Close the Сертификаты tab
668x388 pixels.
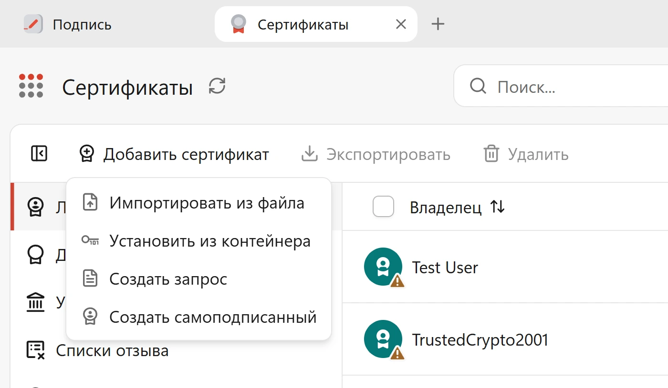click(401, 24)
